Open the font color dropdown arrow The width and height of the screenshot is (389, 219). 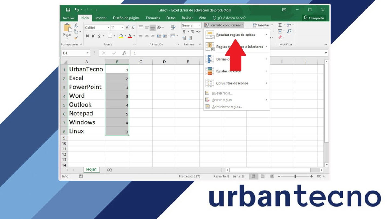[x=134, y=36]
